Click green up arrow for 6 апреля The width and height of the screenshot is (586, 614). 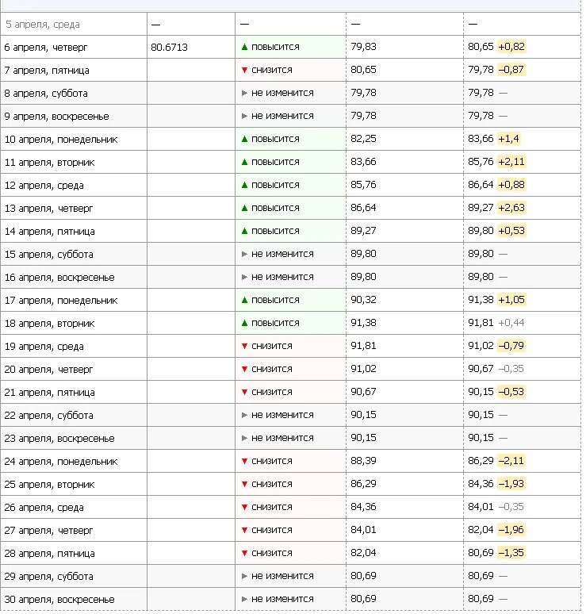(245, 47)
